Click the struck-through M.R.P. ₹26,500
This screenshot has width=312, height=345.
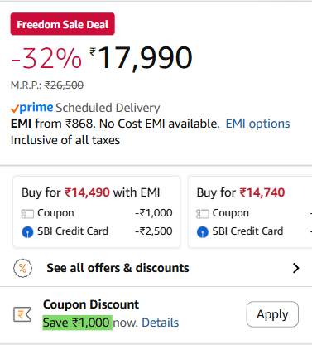(x=64, y=85)
